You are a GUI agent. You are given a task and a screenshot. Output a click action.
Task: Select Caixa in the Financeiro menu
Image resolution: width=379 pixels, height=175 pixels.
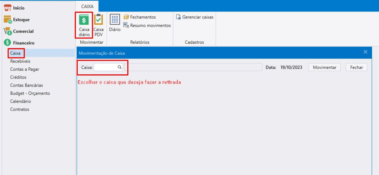(x=16, y=53)
